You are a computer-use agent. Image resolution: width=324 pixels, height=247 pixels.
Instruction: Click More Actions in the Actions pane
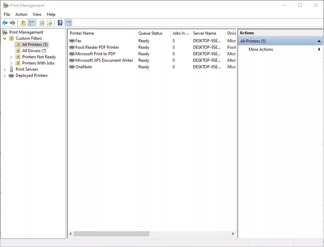coord(261,49)
